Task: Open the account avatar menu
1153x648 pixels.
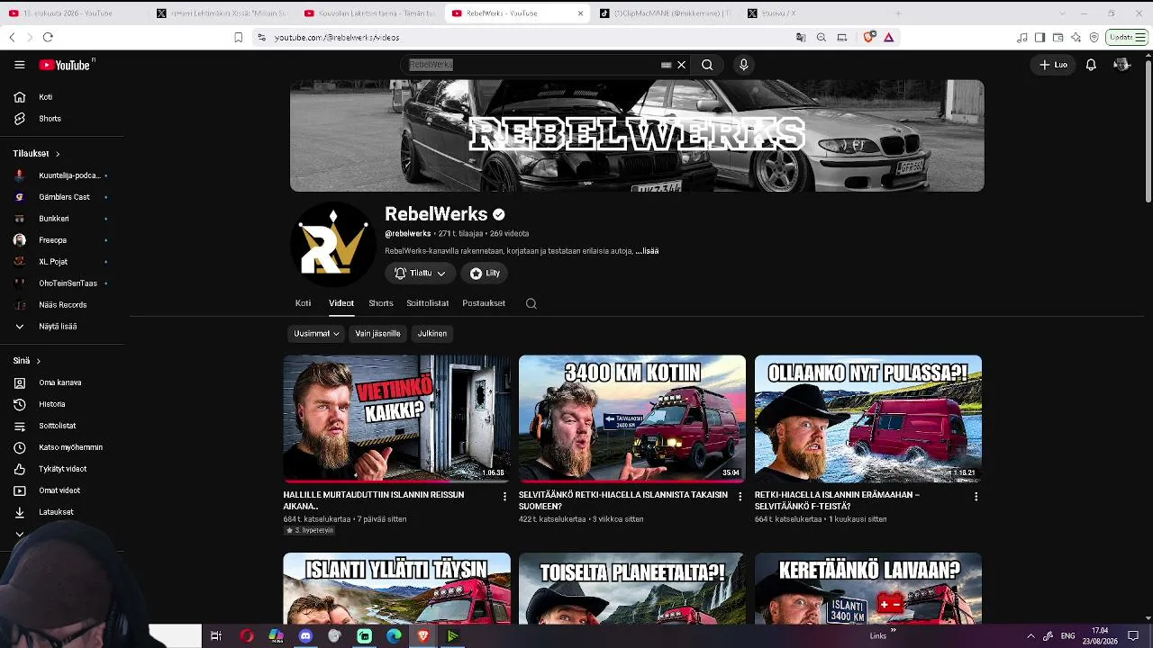Action: pyautogui.click(x=1121, y=65)
